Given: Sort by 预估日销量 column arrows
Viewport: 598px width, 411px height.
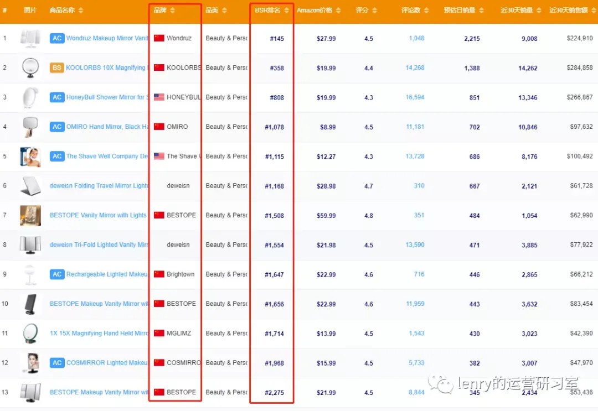Looking at the screenshot, I should 481,11.
